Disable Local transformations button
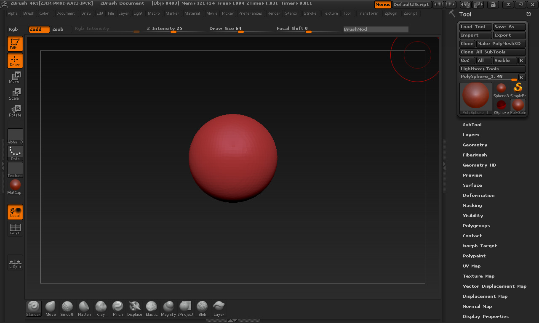Viewport: 539px width, 323px height. pos(15,212)
